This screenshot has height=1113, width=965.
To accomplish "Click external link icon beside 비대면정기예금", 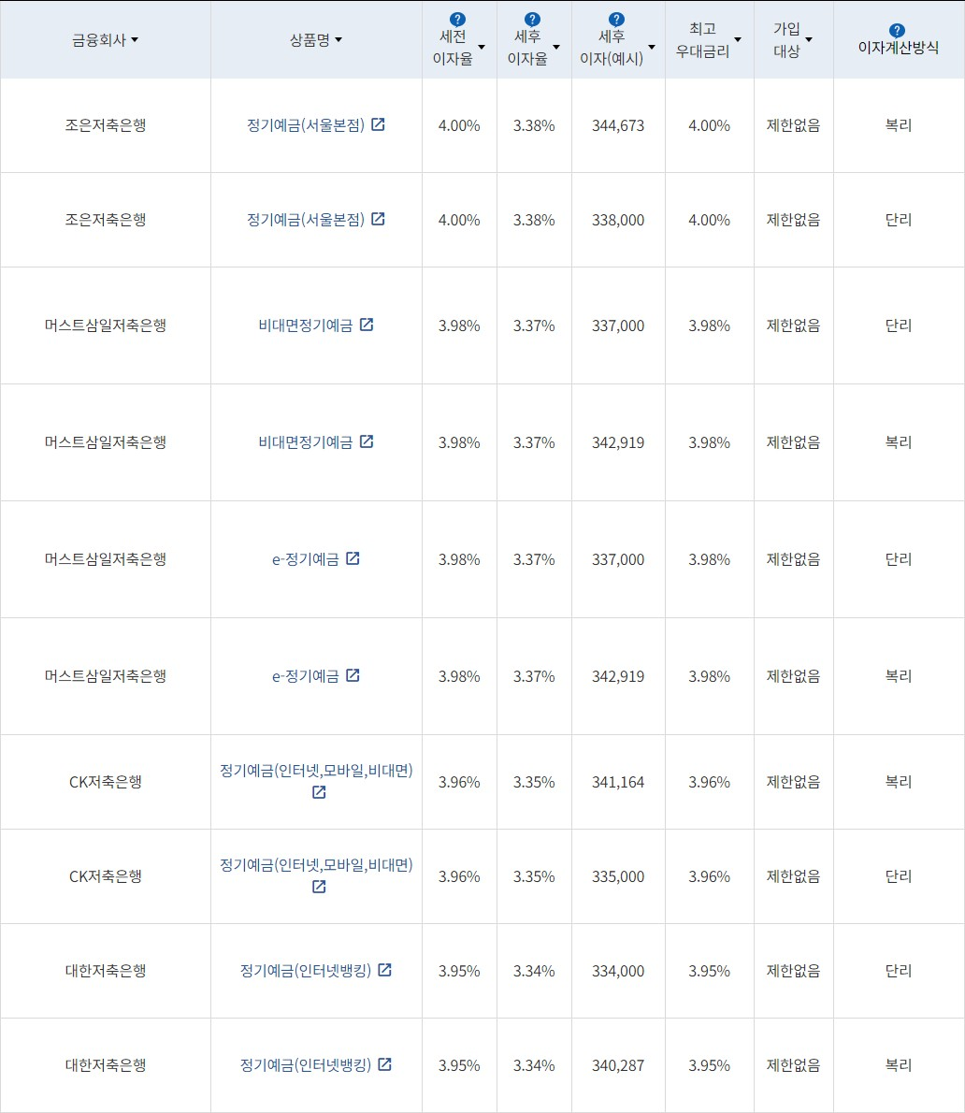I will point(368,325).
